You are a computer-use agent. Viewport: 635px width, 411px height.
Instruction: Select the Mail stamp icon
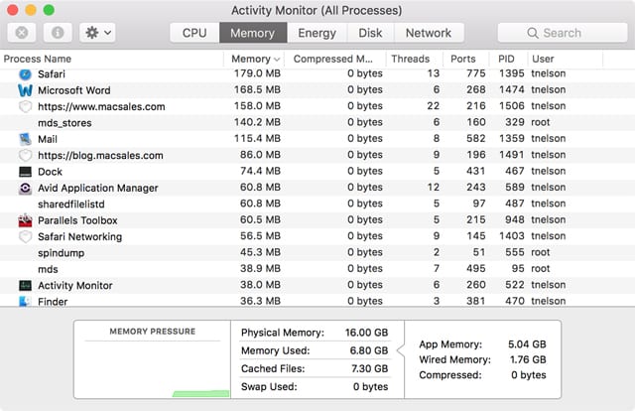click(x=26, y=139)
